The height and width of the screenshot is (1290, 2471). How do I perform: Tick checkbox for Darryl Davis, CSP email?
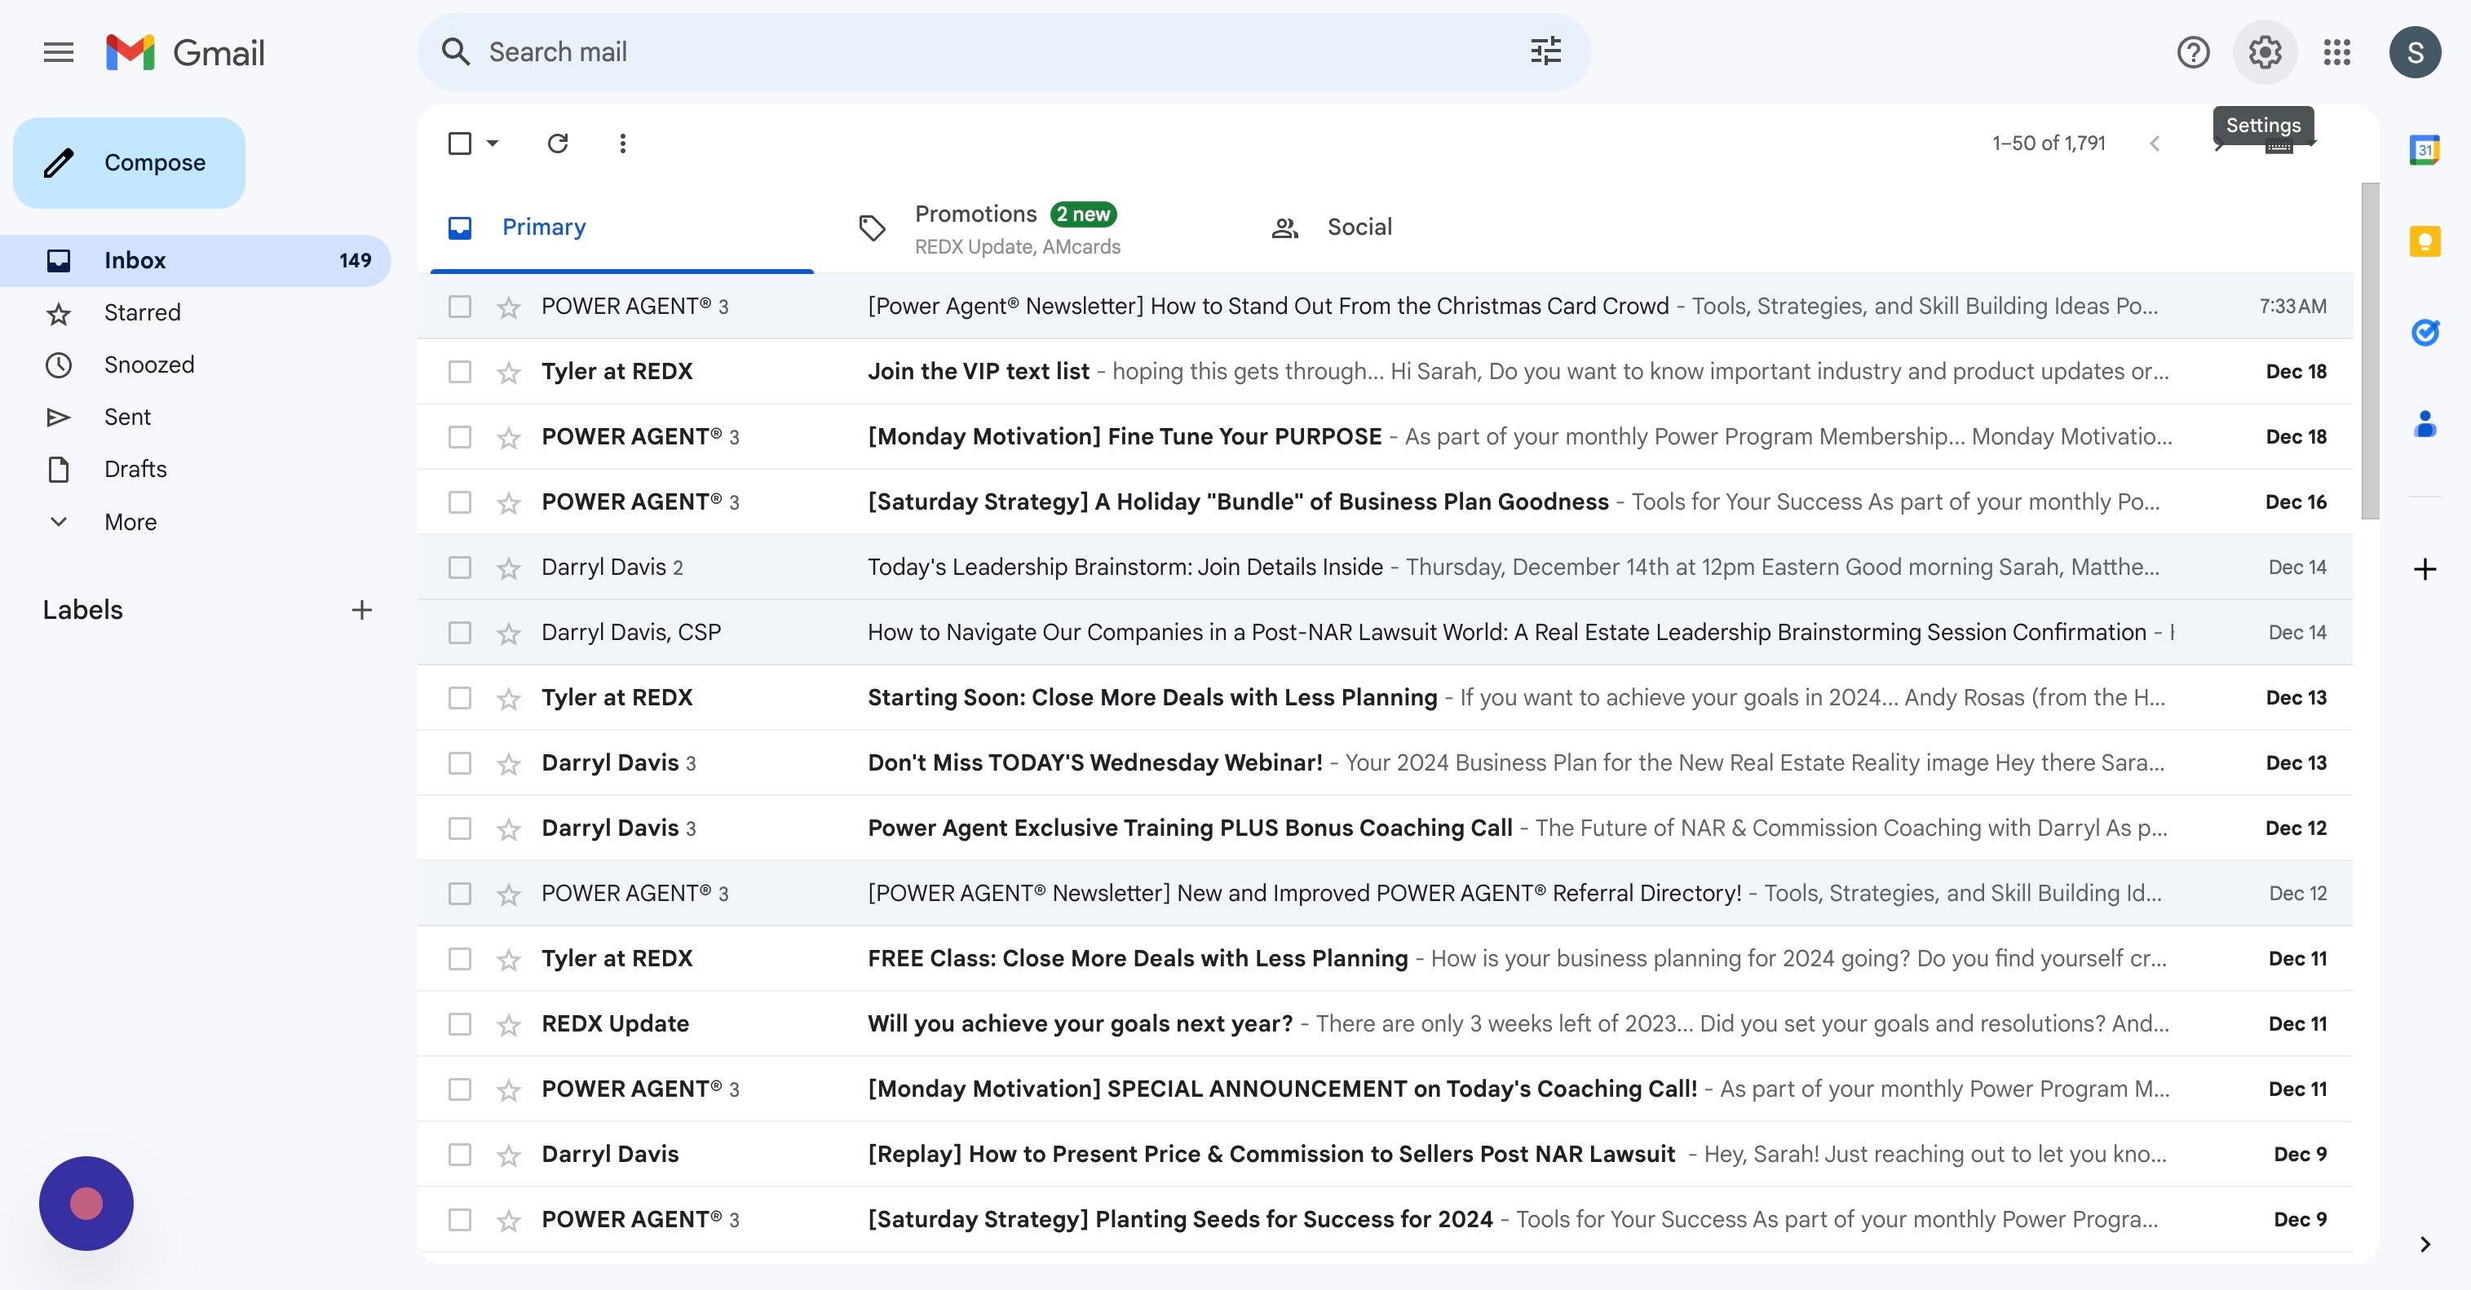point(459,632)
